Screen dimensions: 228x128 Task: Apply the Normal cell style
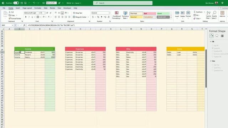[x=136, y=14]
